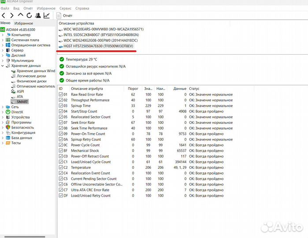Click the DirectX Xbox icon

(x=8, y=112)
